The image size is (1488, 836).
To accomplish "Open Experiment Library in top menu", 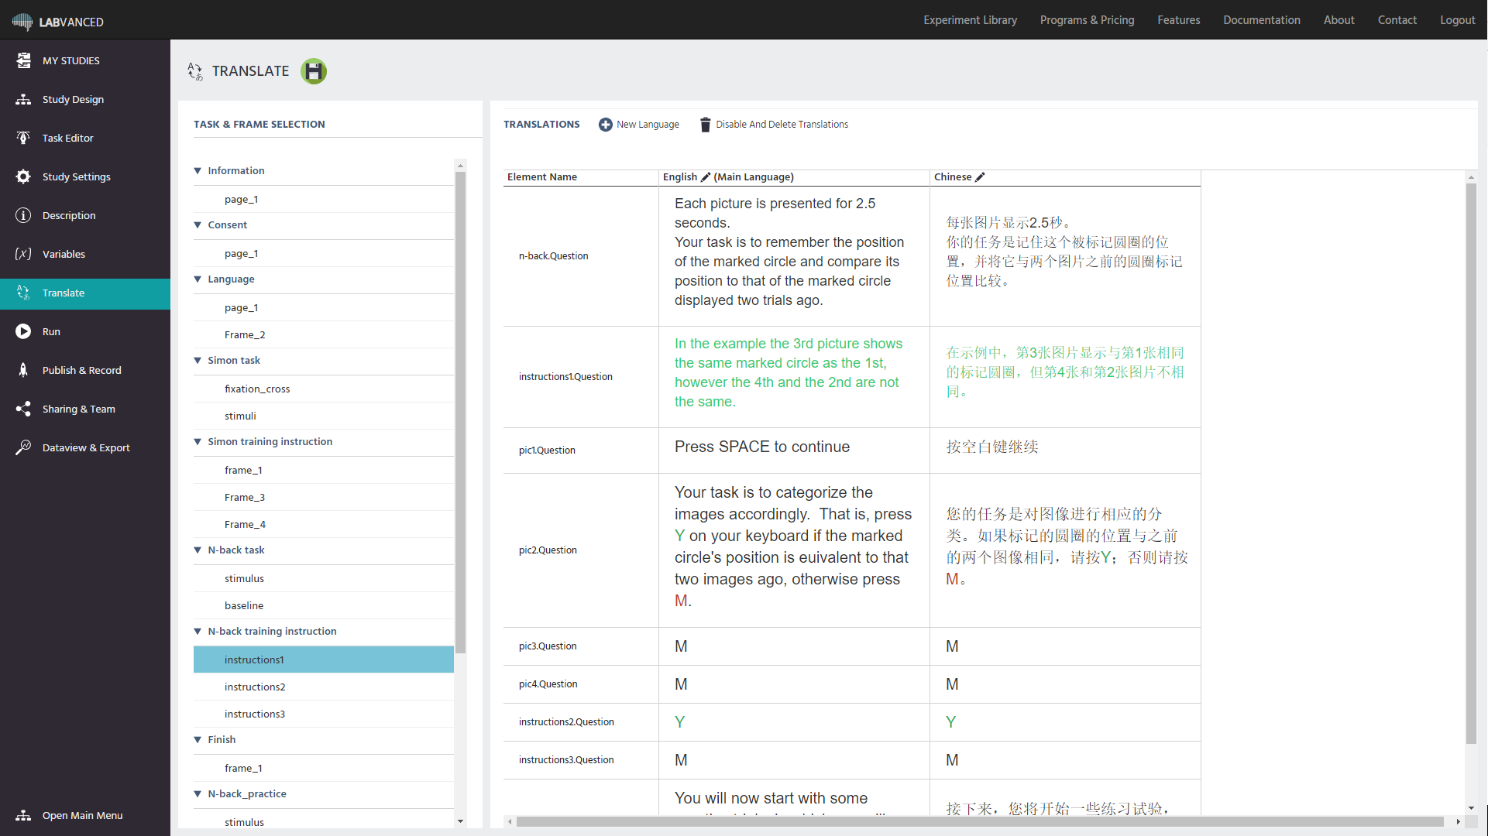I will tap(970, 20).
